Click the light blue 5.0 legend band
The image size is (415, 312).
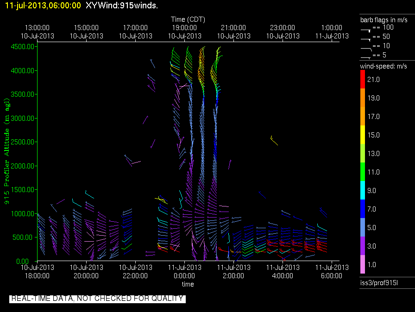[363, 227]
